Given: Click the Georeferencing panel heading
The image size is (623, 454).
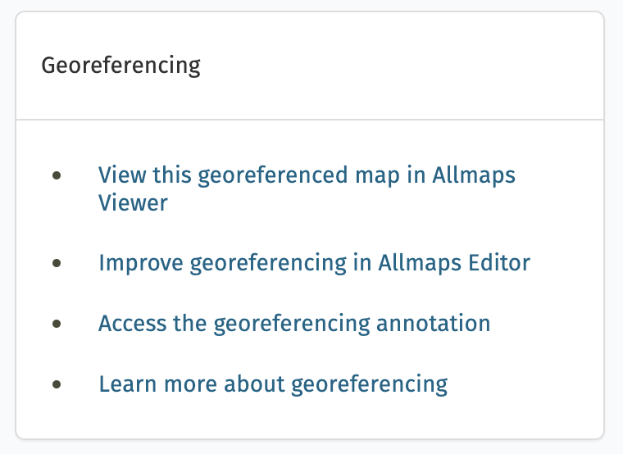Looking at the screenshot, I should tap(121, 66).
